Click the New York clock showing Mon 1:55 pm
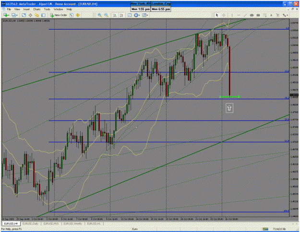Image resolution: width=300 pixels, height=232 pixels. tap(141, 9)
